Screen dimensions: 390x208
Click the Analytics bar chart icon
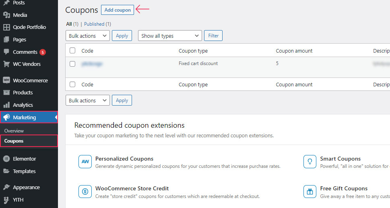click(6, 105)
